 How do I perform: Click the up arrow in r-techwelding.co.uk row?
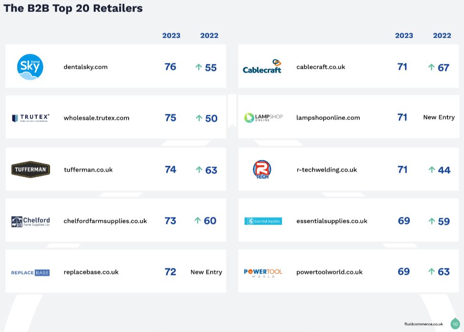[x=432, y=170]
